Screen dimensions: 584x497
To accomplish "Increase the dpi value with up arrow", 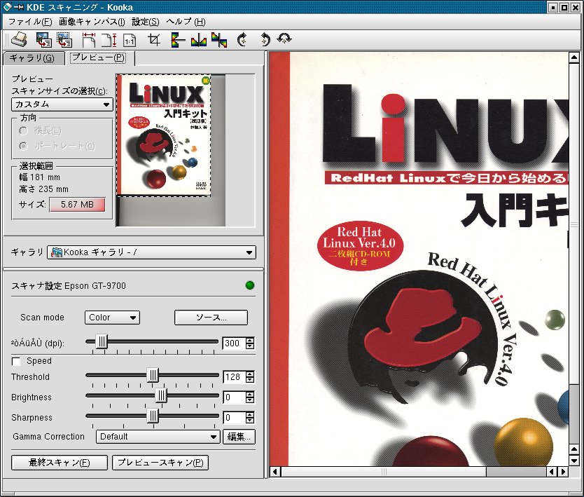I will coord(250,340).
